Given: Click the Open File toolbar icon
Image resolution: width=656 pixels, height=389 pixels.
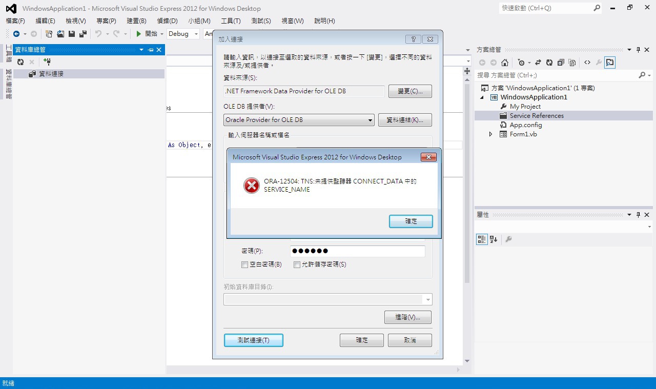Looking at the screenshot, I should (x=60, y=34).
